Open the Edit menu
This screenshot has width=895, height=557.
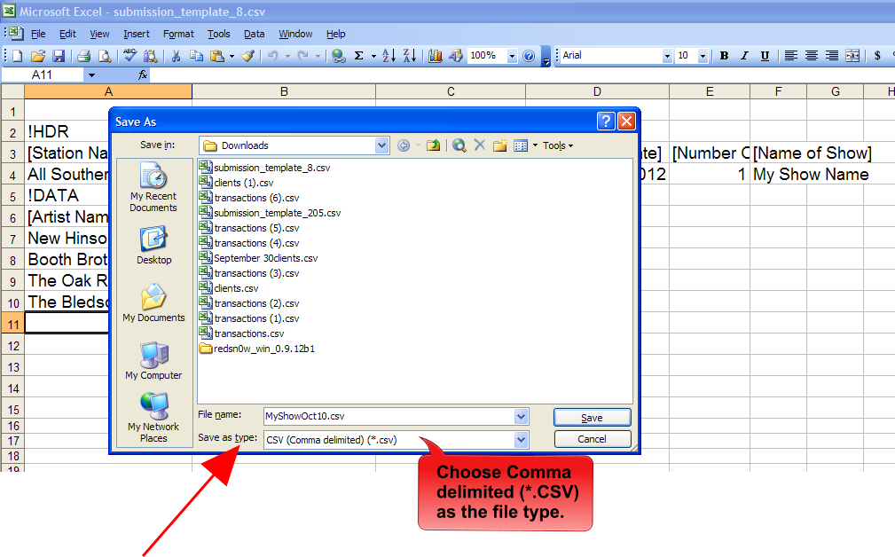click(x=67, y=35)
